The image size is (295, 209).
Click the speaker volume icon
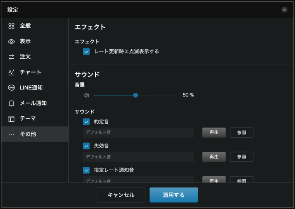click(86, 95)
